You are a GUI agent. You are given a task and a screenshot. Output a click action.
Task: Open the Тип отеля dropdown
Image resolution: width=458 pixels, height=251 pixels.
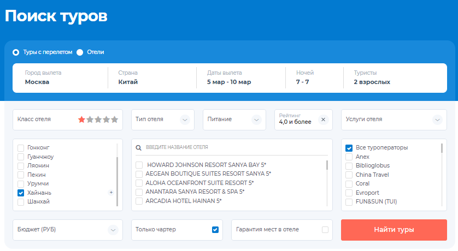(163, 119)
